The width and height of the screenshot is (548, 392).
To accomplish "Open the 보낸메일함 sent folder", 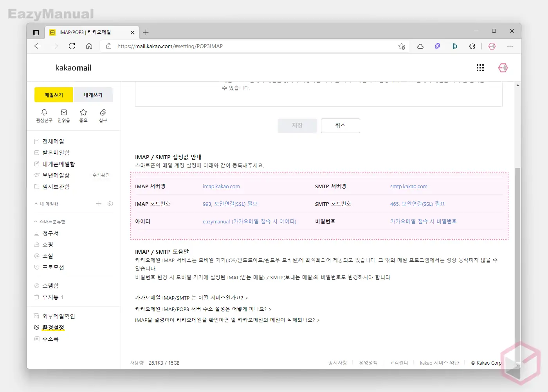I will [56, 175].
